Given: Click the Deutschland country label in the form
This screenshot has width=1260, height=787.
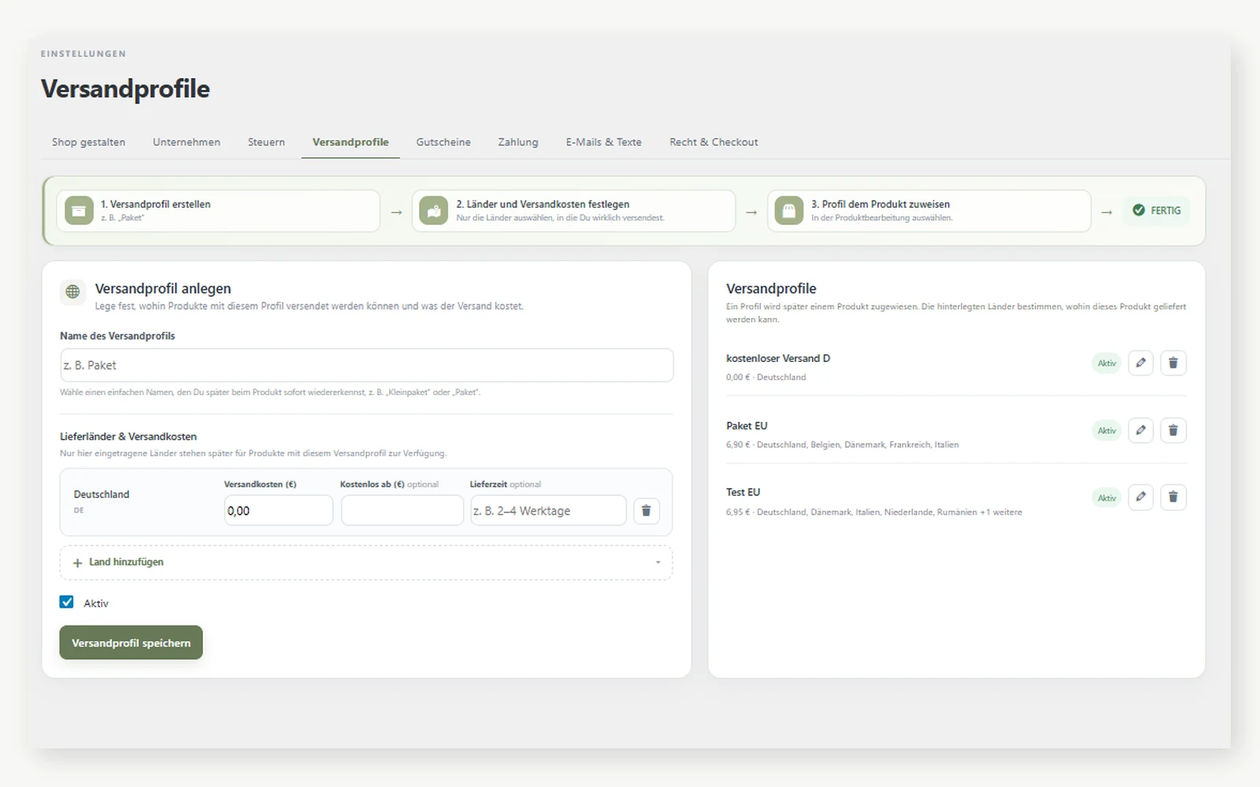Looking at the screenshot, I should tap(102, 494).
